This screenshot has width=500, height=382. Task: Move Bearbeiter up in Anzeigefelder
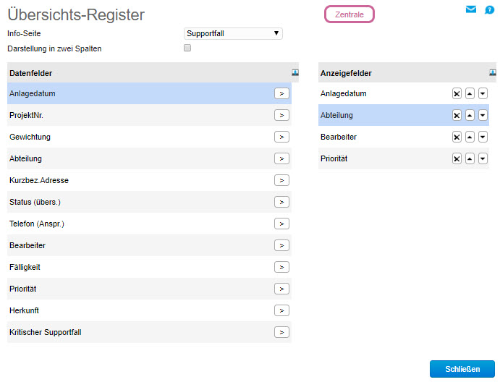pyautogui.click(x=470, y=137)
